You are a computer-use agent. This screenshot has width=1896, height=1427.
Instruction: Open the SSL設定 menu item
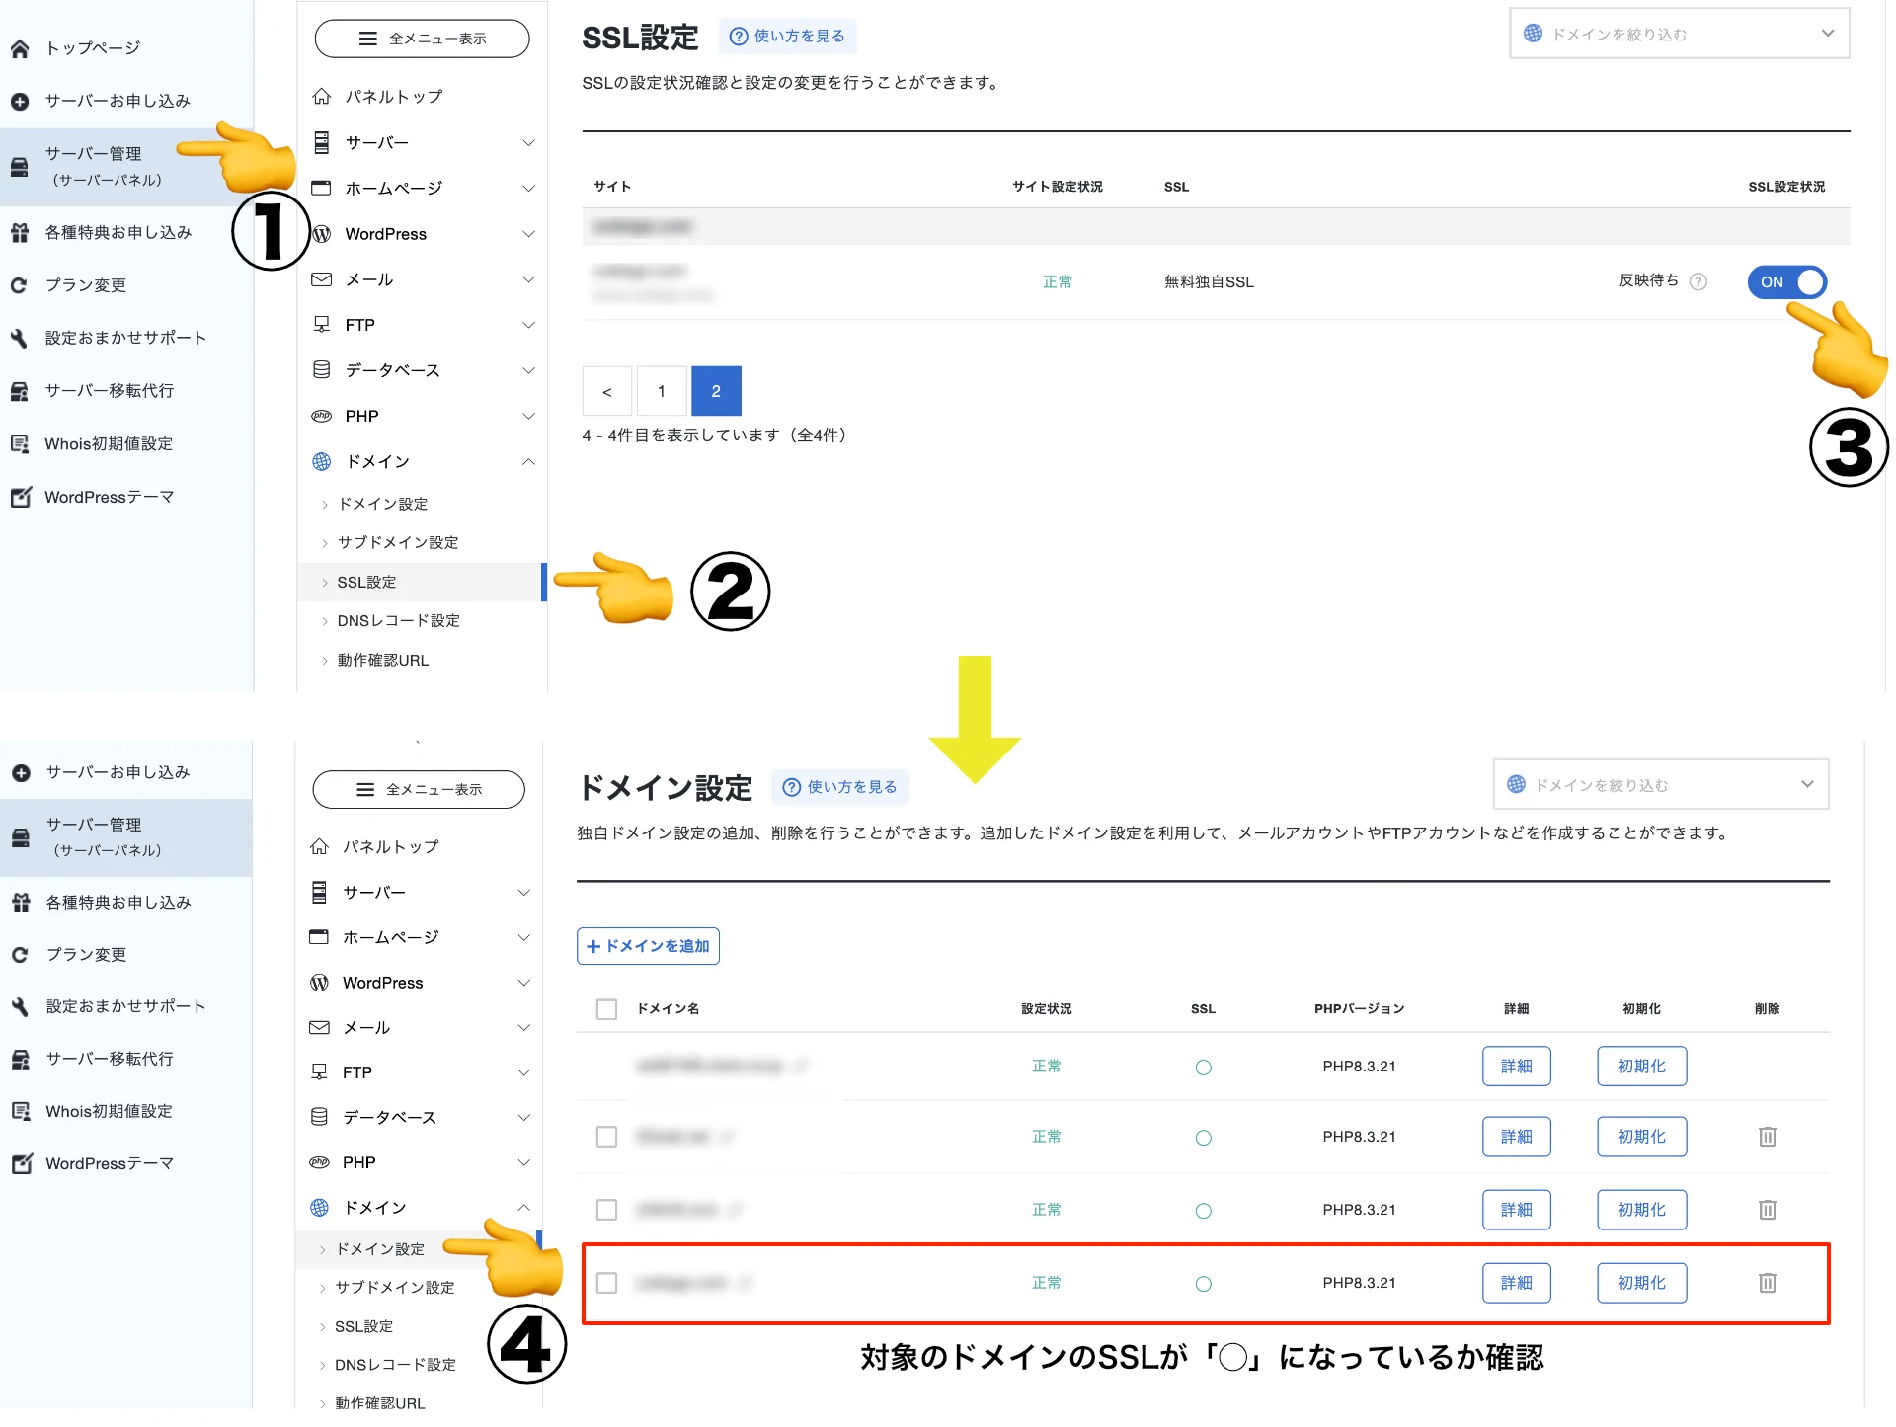click(x=365, y=582)
